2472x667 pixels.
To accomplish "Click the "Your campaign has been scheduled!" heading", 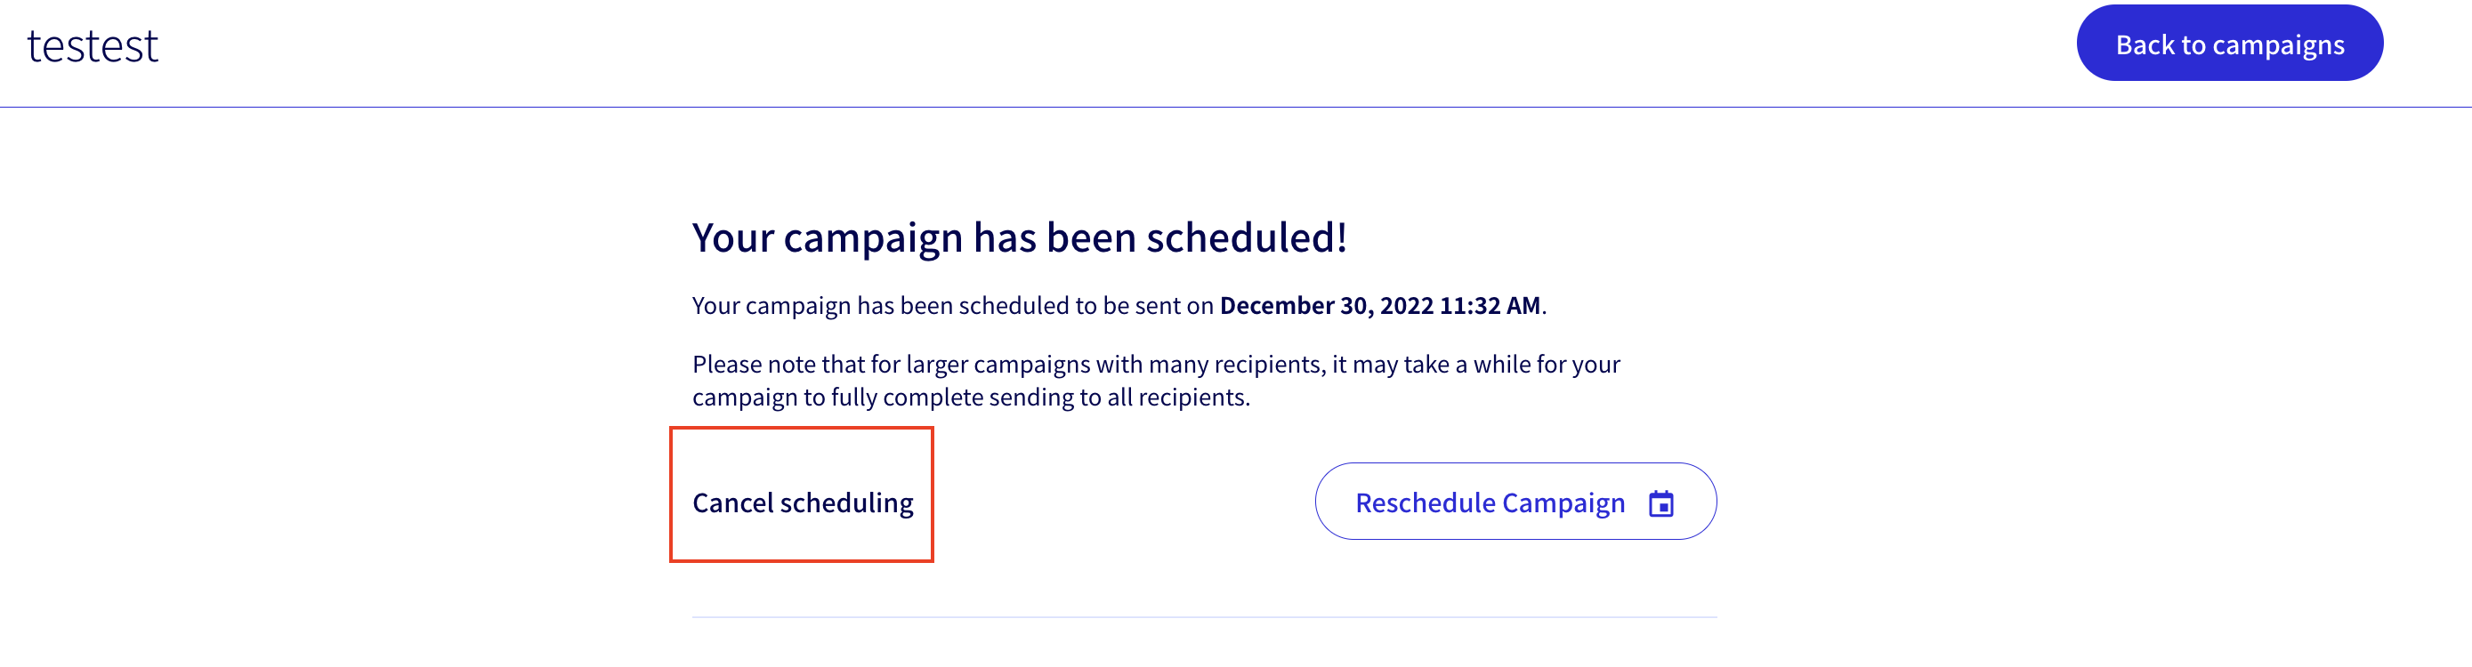I will [x=1019, y=237].
